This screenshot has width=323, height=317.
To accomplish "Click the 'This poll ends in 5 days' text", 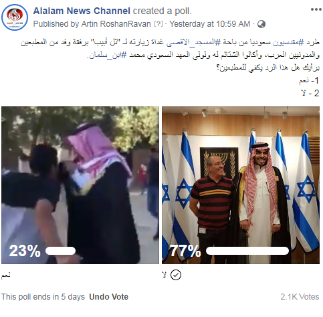I will (43, 297).
